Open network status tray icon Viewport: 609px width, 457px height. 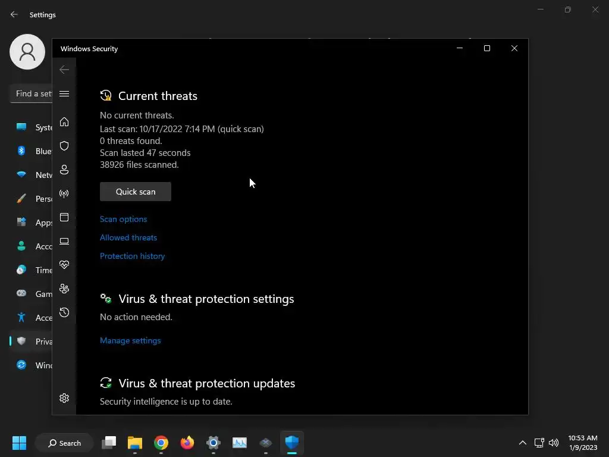click(x=539, y=443)
